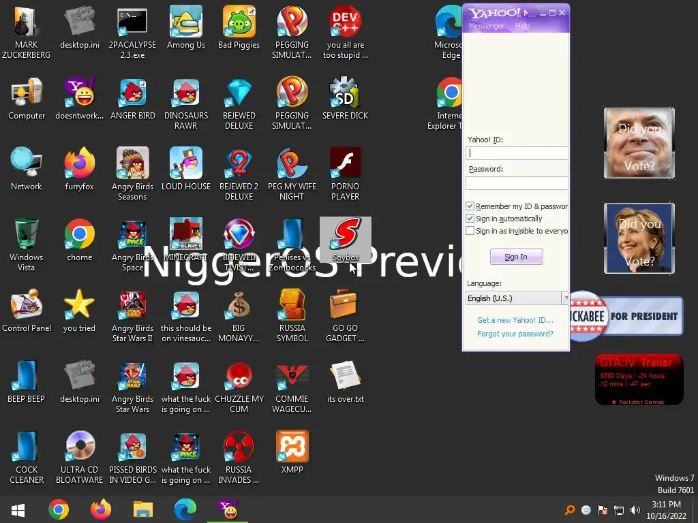The width and height of the screenshot is (698, 523).
Task: Click into the Password field
Action: pyautogui.click(x=517, y=183)
